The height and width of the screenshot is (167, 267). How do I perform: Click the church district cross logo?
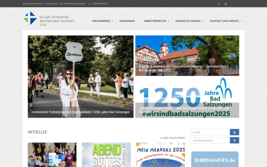(30, 18)
